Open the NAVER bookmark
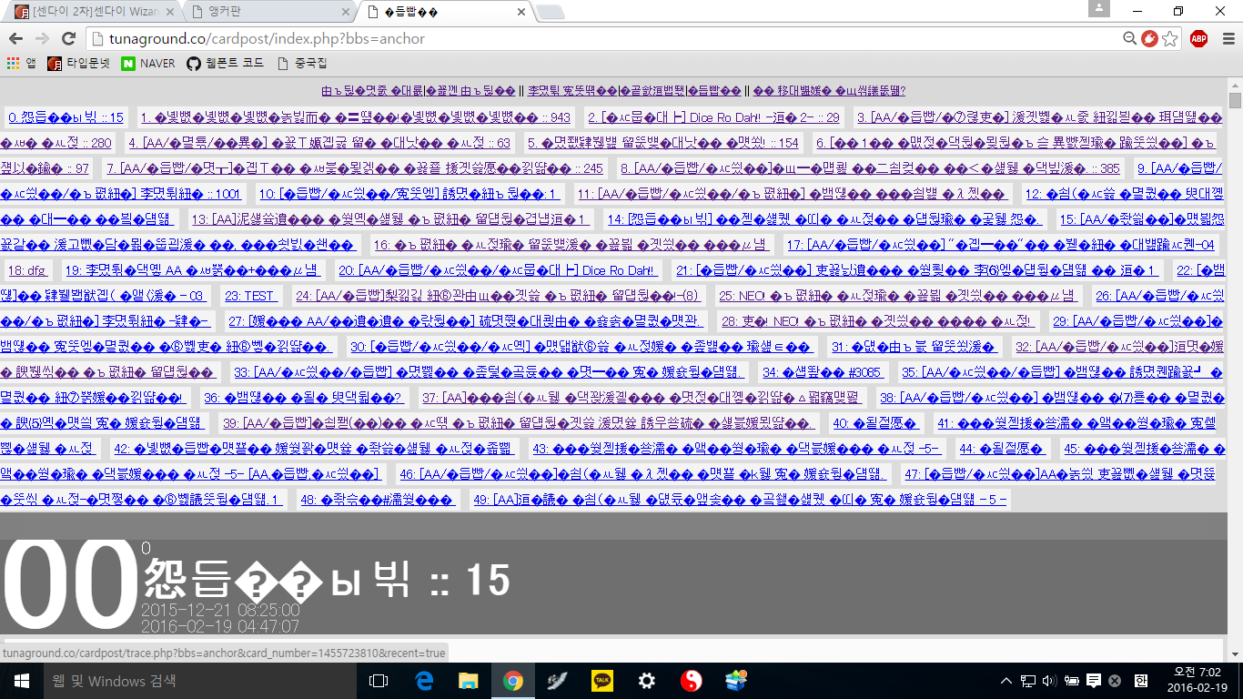The image size is (1243, 699). 148,63
